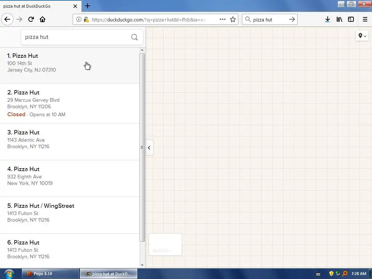
Task: Click magnifier icon in Firefox search box
Action: click(x=248, y=19)
